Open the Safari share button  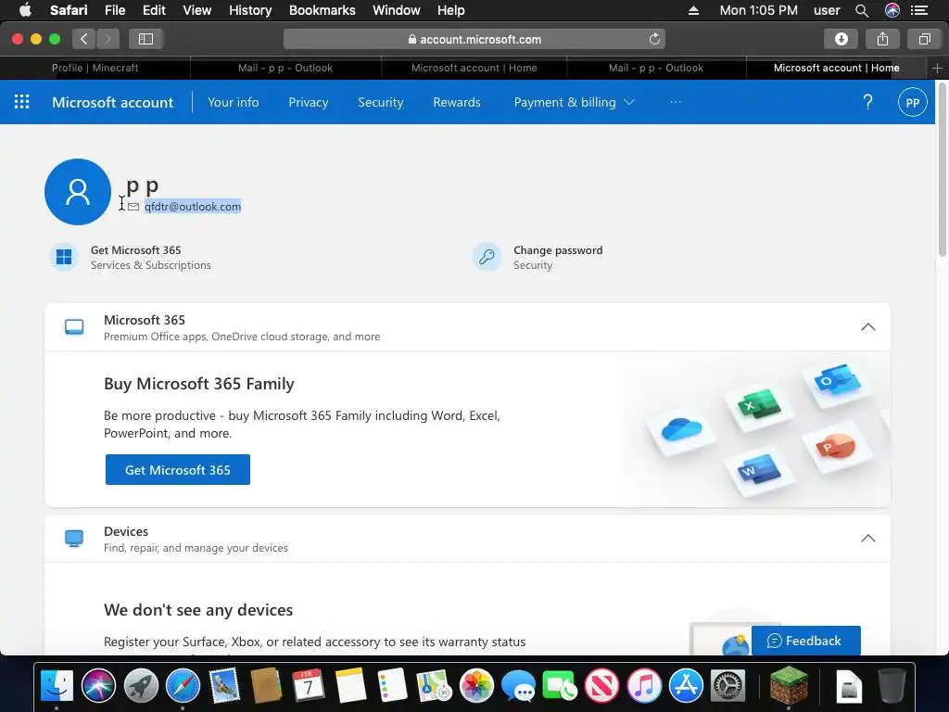pos(882,39)
